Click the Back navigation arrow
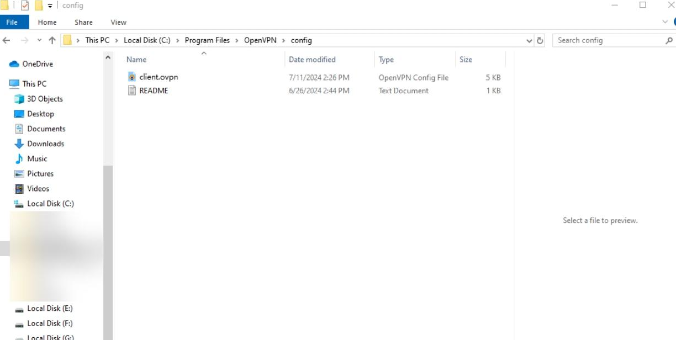Screen dimensions: 676x340 (7, 40)
